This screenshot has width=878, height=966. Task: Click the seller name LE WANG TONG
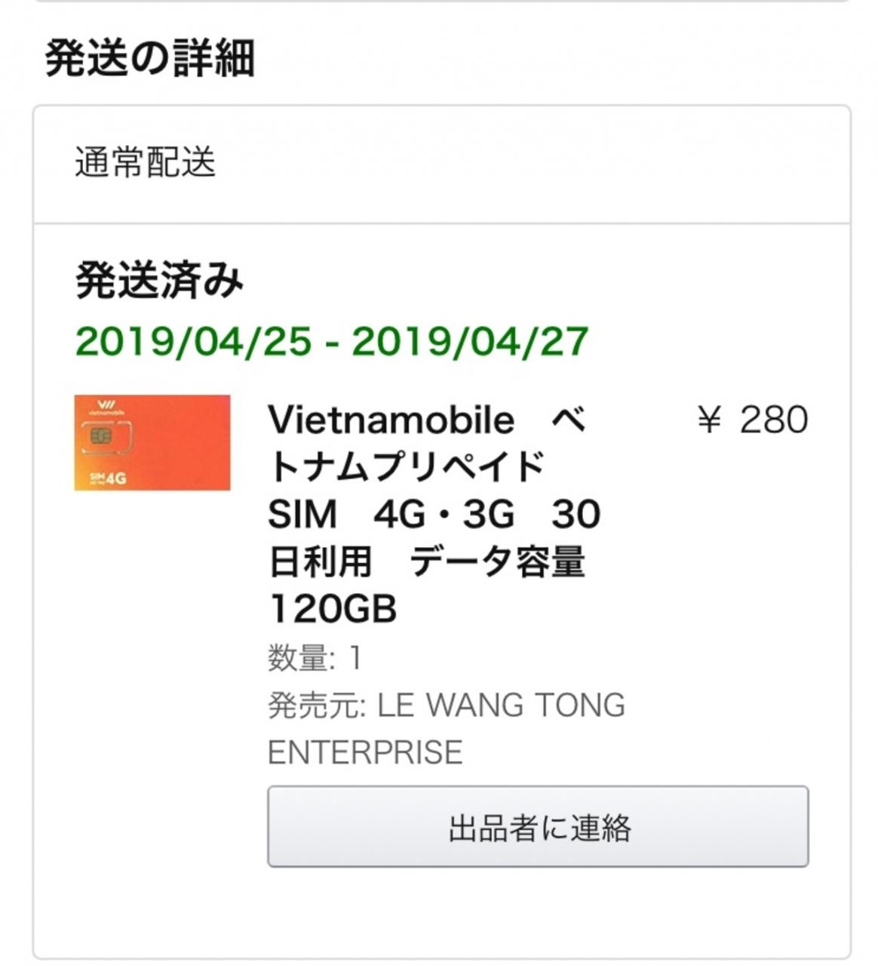click(501, 705)
